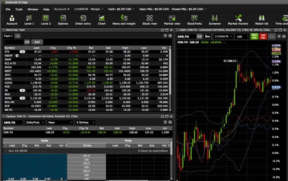Select the Tech watch list tab
The width and height of the screenshot is (288, 181).
click(8, 36)
